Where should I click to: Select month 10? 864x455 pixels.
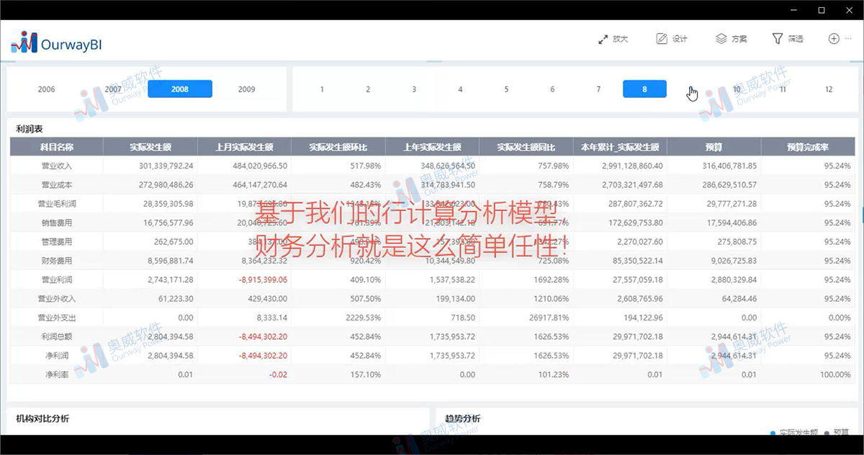[737, 89]
